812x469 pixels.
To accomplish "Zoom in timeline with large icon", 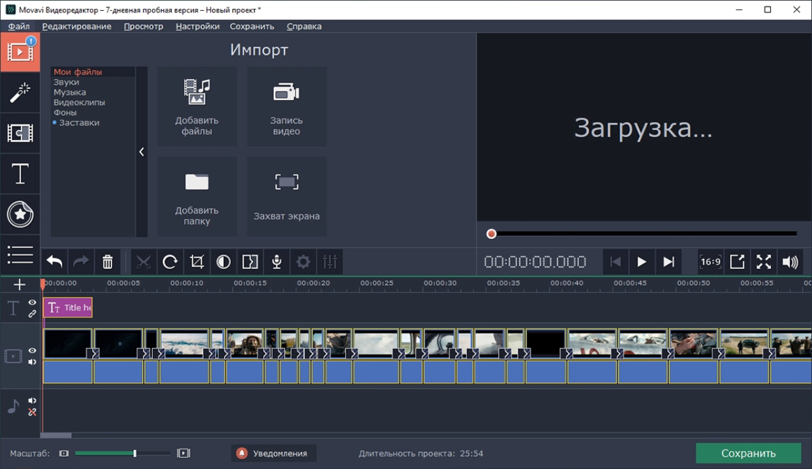I will coord(183,453).
